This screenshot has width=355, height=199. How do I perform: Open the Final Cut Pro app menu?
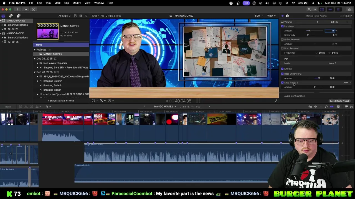pos(17,3)
